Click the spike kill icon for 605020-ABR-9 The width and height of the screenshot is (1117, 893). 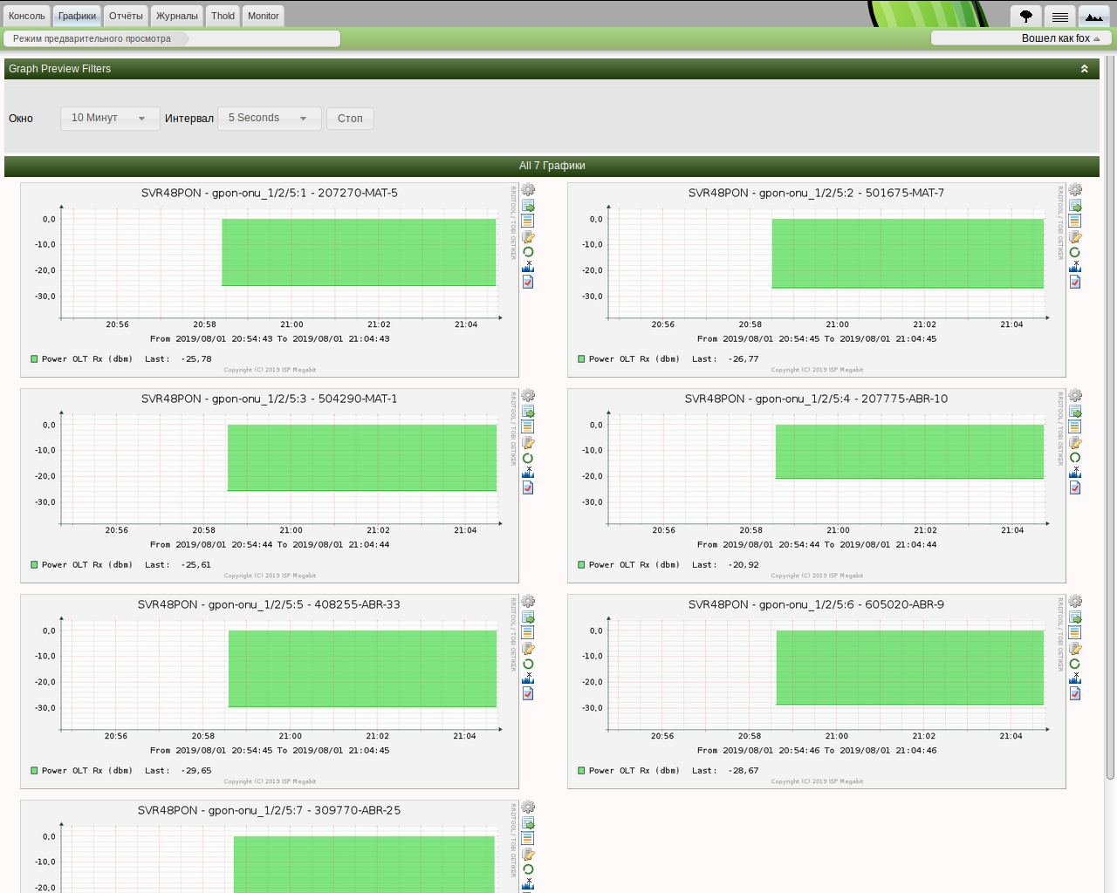[x=1075, y=678]
